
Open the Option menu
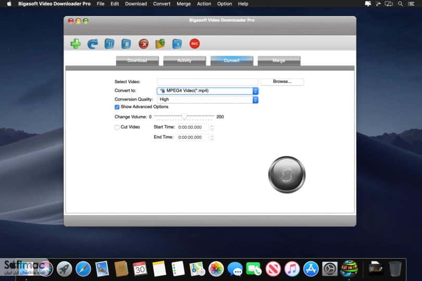click(x=225, y=4)
